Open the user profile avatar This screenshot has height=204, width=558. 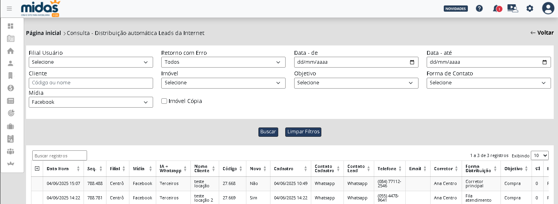548,8
